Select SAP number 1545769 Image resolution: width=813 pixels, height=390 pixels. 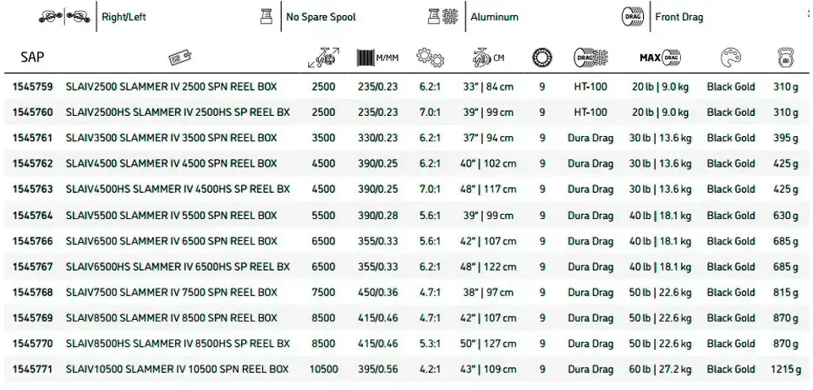pyautogui.click(x=33, y=318)
